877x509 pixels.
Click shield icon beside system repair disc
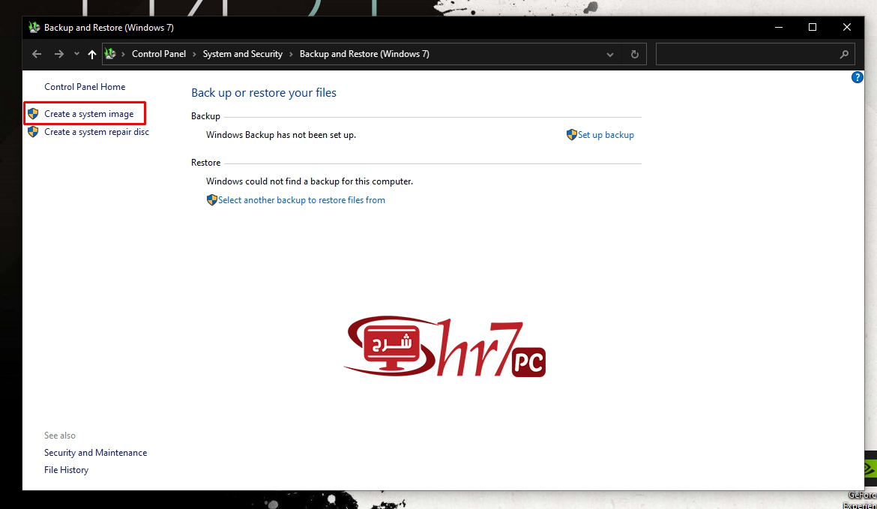33,131
